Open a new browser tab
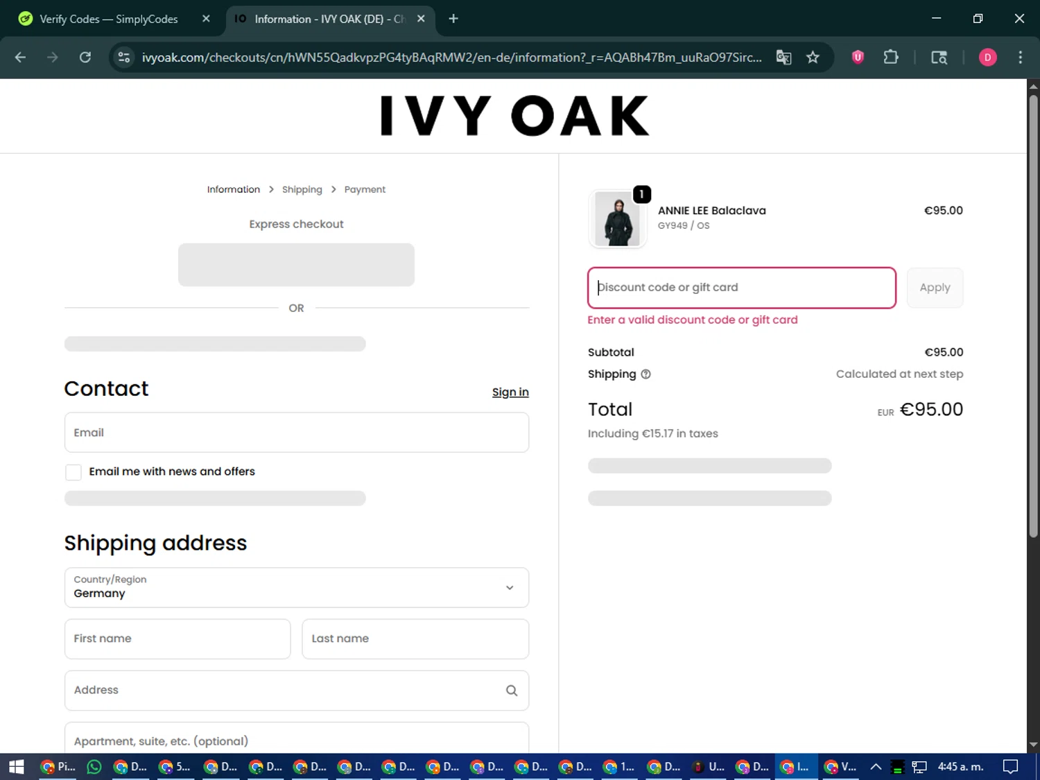The width and height of the screenshot is (1040, 780). tap(453, 19)
